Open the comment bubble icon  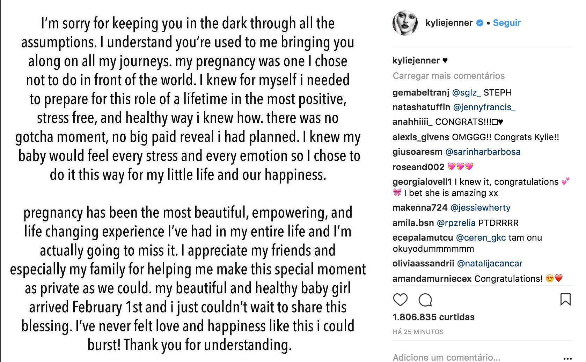tap(425, 300)
